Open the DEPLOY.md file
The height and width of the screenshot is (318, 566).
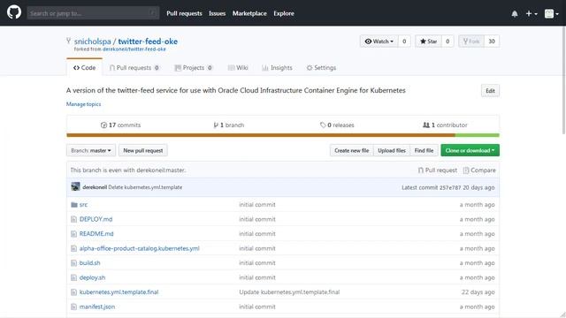pos(96,219)
